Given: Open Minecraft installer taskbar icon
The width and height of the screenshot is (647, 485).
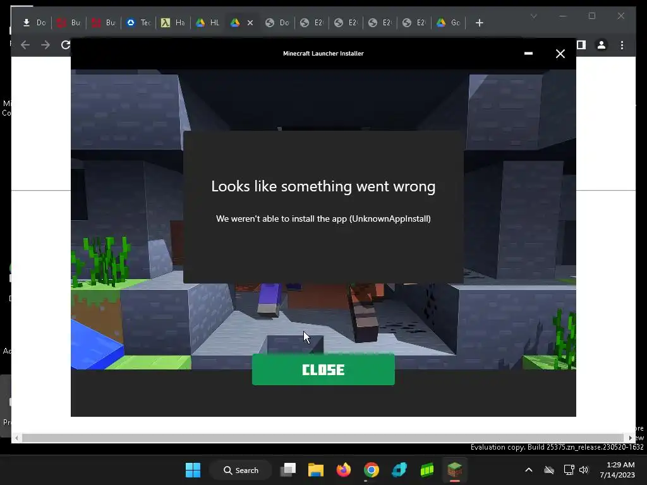Looking at the screenshot, I should pyautogui.click(x=455, y=470).
